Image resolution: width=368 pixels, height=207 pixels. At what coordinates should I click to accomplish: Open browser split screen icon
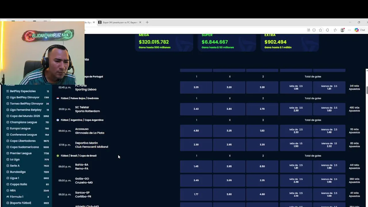pyautogui.click(x=308, y=30)
